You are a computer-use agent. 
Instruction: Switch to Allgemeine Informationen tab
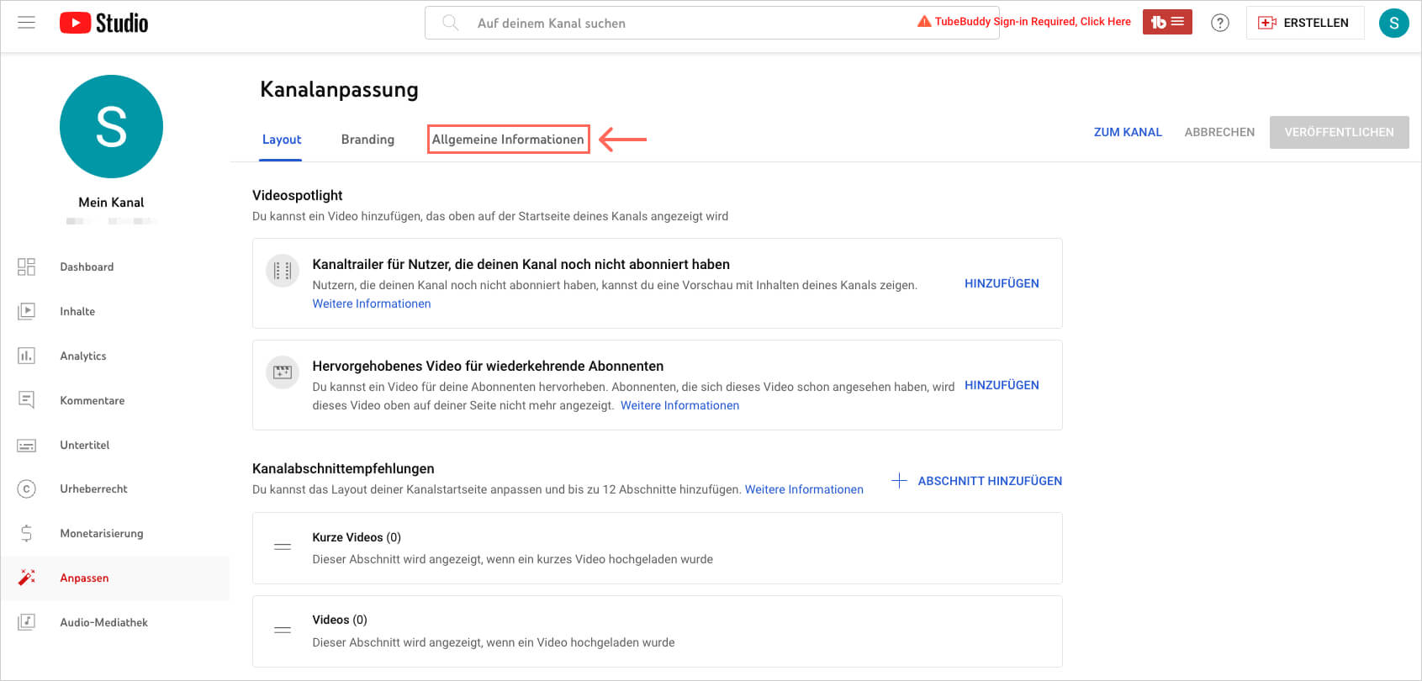click(x=508, y=140)
